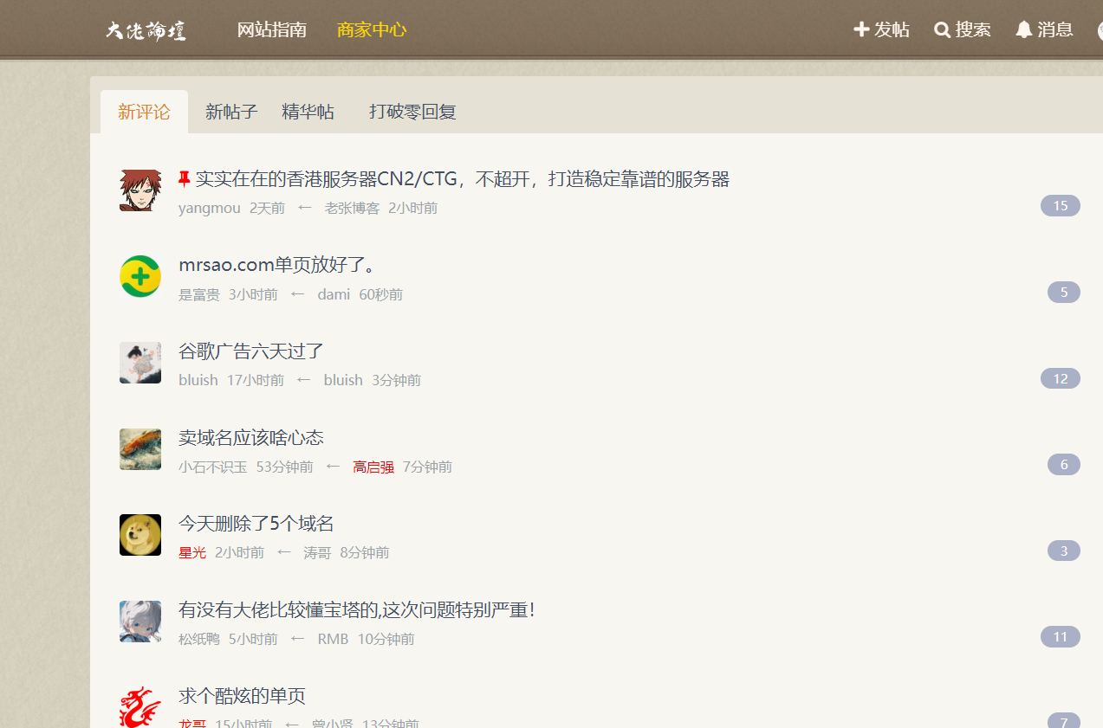Open the post 卖域名应该啥心态
1103x728 pixels.
pyautogui.click(x=251, y=438)
